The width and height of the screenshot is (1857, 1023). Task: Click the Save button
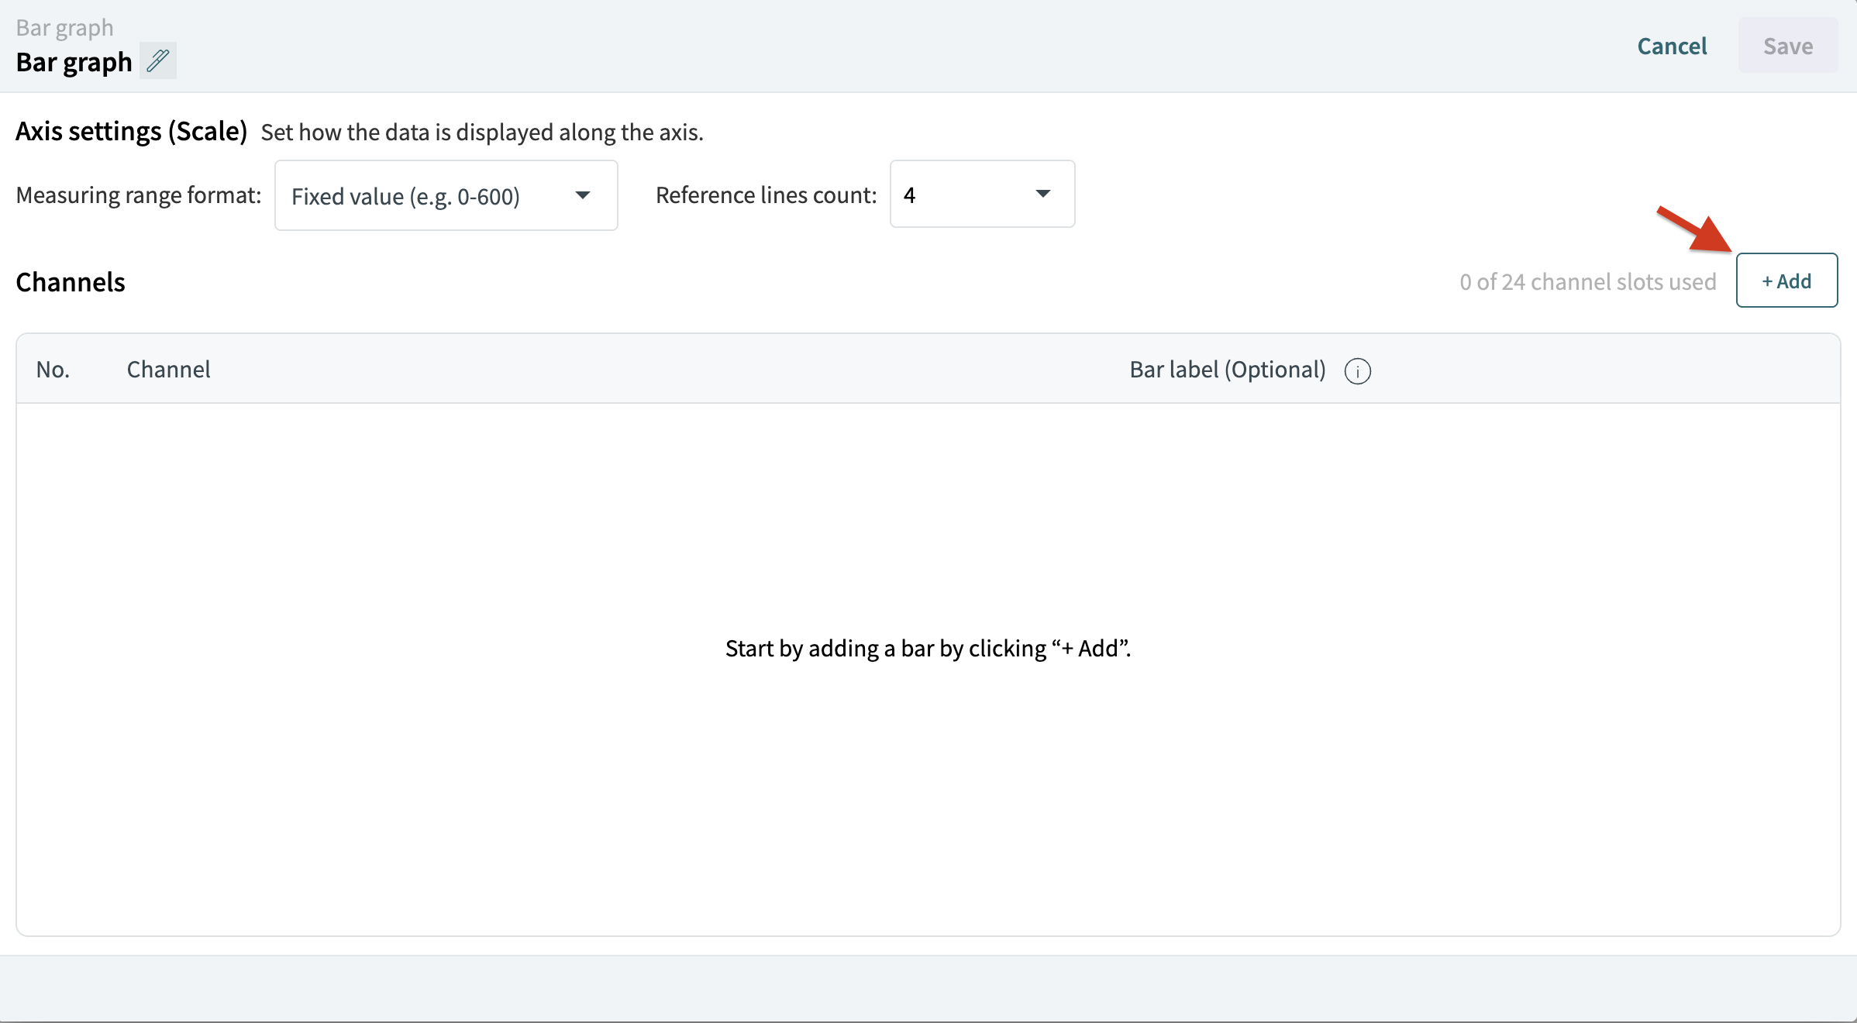click(x=1788, y=46)
